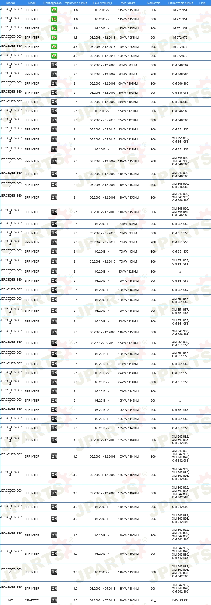Select 135kW / 184KM in the 06.2009 -> 05.2016 row
Screen dimensions: 211x605
pos(128,589)
